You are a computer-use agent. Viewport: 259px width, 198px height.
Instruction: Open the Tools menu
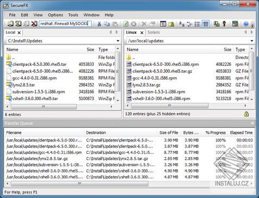tap(73, 15)
